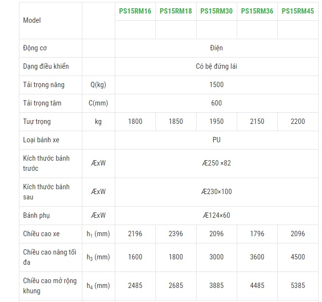The image size is (322, 302).
Task: Click the PU wheel type cell
Action: (216, 140)
